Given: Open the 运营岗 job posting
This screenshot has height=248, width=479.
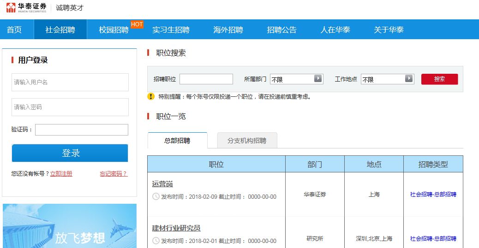Looking at the screenshot, I should [x=162, y=184].
